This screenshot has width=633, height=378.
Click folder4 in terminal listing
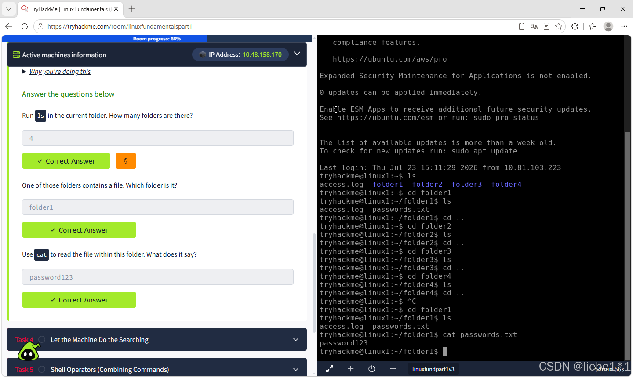pyautogui.click(x=506, y=185)
